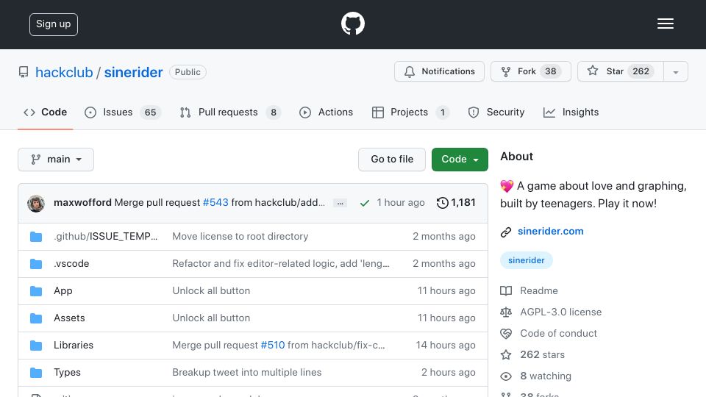Viewport: 706px width, 397px height.
Task: Open 'Move license to root directory' commit
Action: (x=240, y=236)
